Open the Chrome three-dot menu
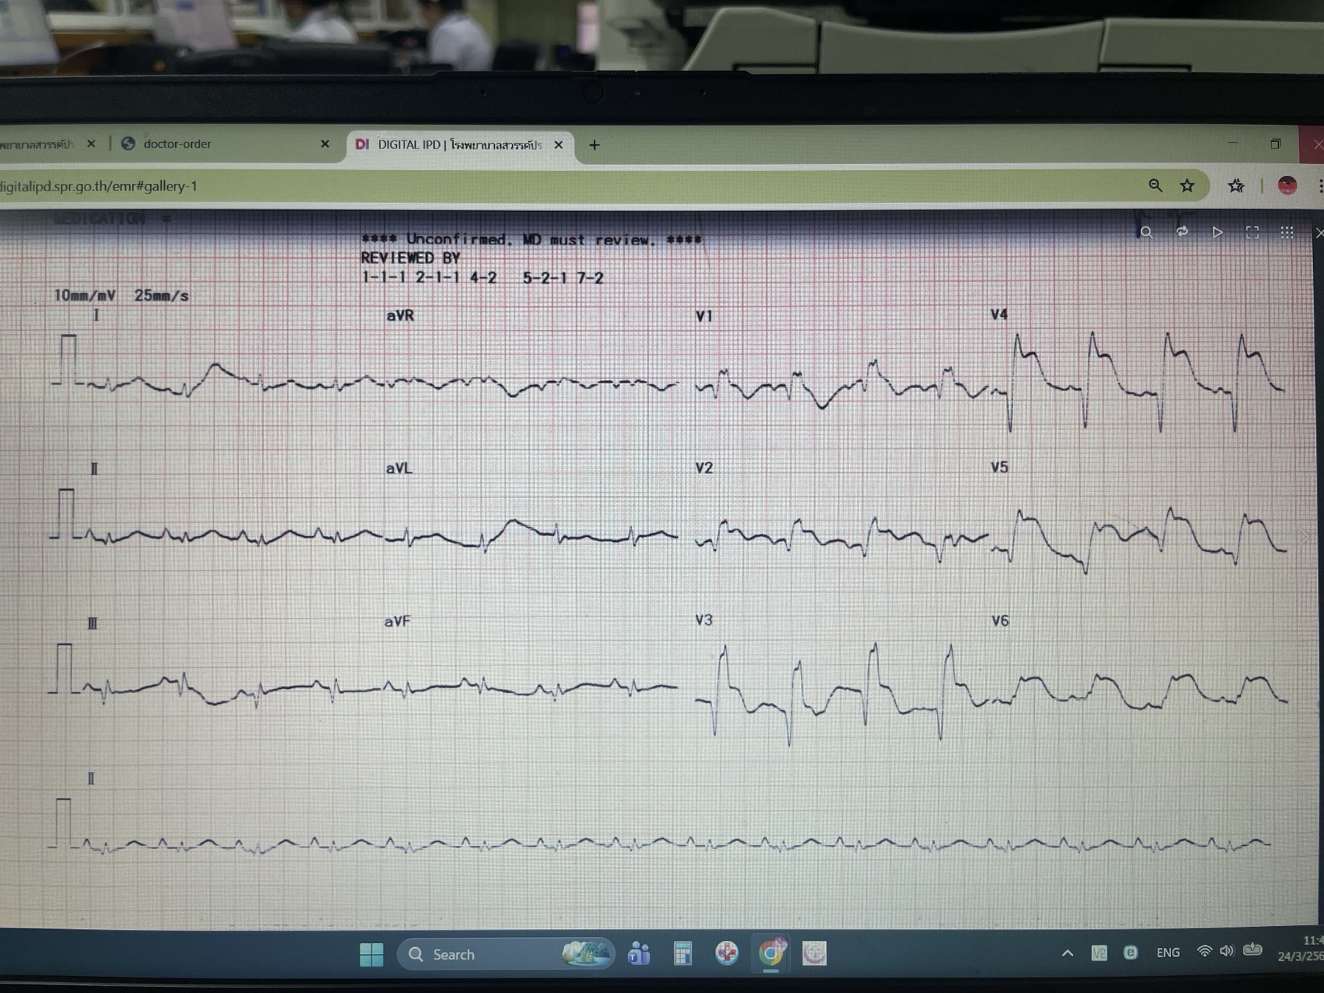The height and width of the screenshot is (993, 1324). click(x=1320, y=186)
